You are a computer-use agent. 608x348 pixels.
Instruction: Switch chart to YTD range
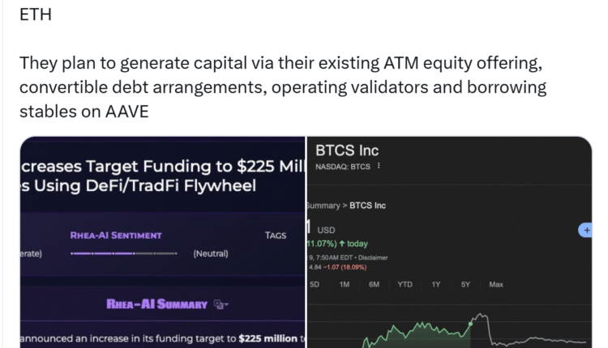pos(405,285)
